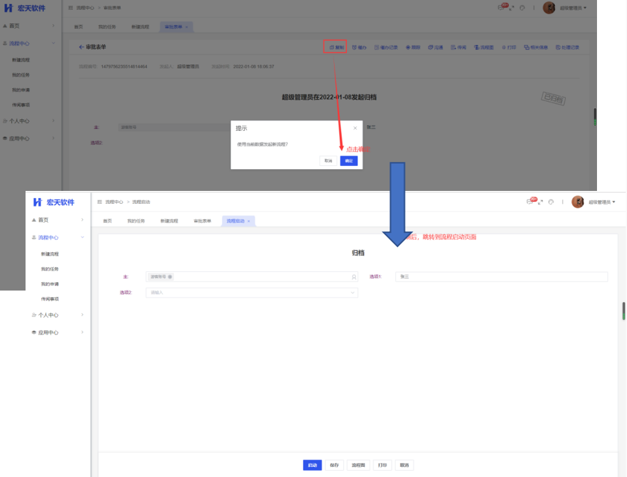The height and width of the screenshot is (477, 627).
Task: Click 确定 in the 提示 dialog
Action: (x=349, y=161)
